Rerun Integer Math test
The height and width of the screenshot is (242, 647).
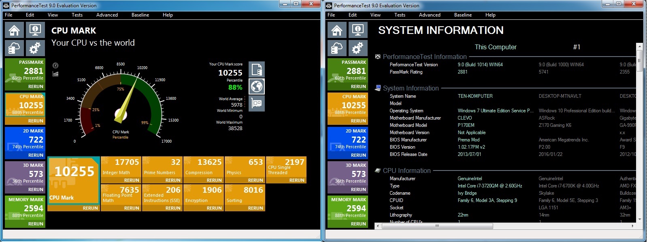click(132, 180)
